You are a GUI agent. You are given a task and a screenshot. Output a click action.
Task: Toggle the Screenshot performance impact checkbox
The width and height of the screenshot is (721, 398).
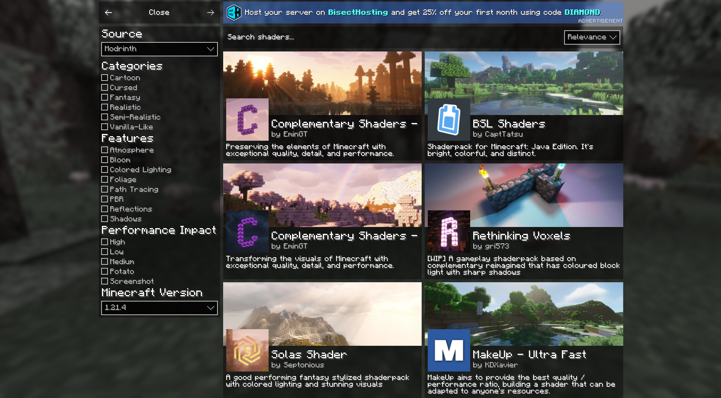(105, 281)
